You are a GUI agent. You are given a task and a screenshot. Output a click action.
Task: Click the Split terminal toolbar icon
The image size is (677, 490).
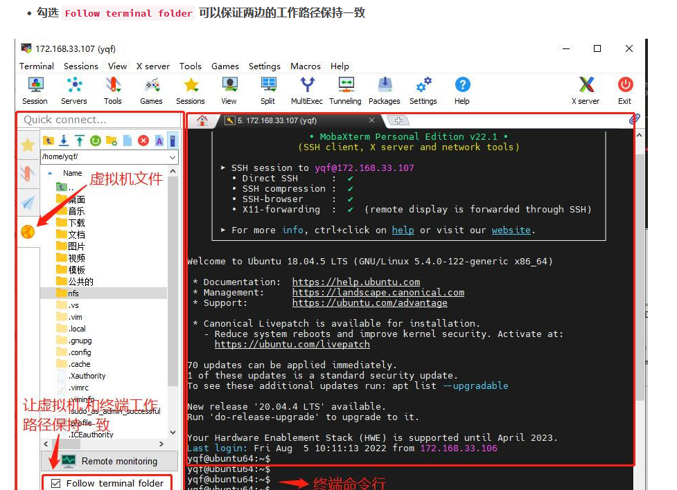[x=268, y=90]
